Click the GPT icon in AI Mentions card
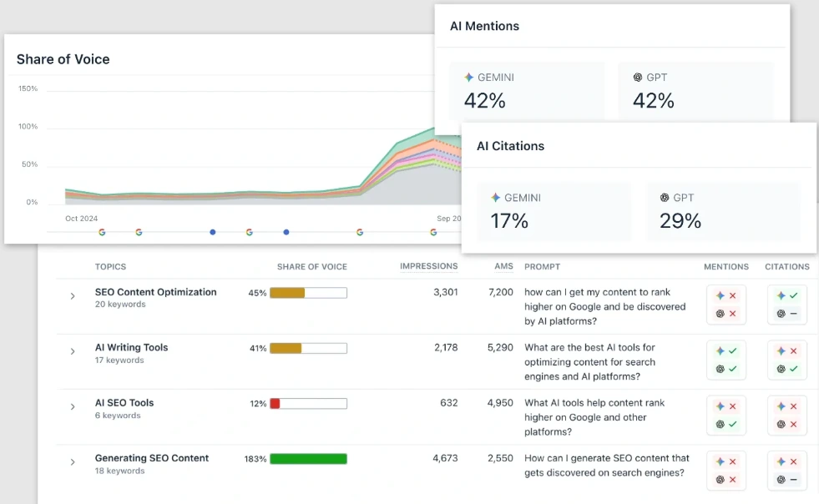819x504 pixels. click(638, 78)
